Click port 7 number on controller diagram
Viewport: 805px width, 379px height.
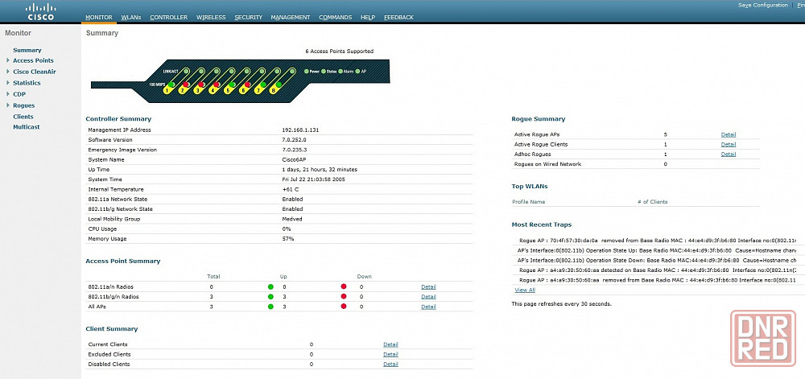pos(258,91)
